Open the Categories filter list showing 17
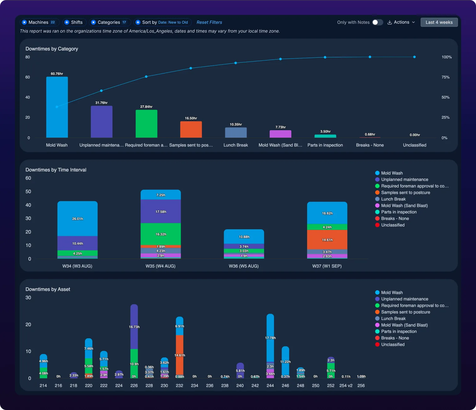This screenshot has height=410, width=476. [110, 22]
